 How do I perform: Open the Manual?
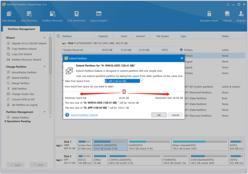point(227,16)
